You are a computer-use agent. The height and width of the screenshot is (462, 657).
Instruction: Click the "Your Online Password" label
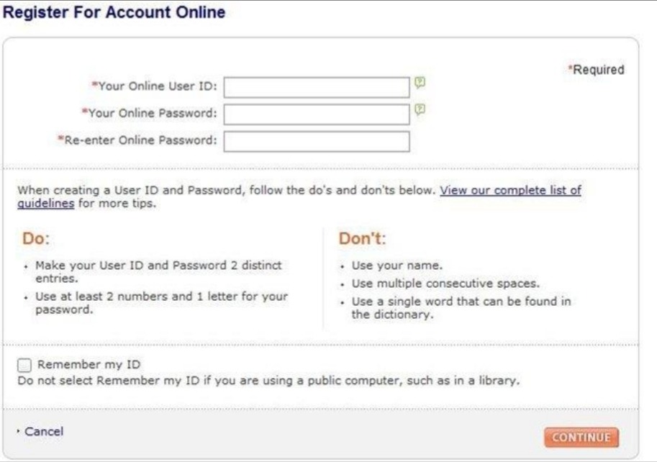(x=152, y=113)
